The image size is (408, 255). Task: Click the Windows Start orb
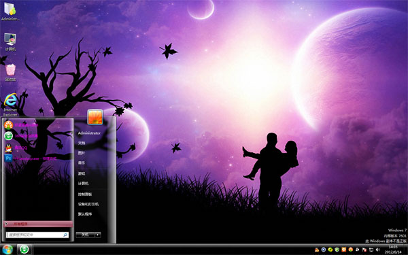click(x=7, y=250)
